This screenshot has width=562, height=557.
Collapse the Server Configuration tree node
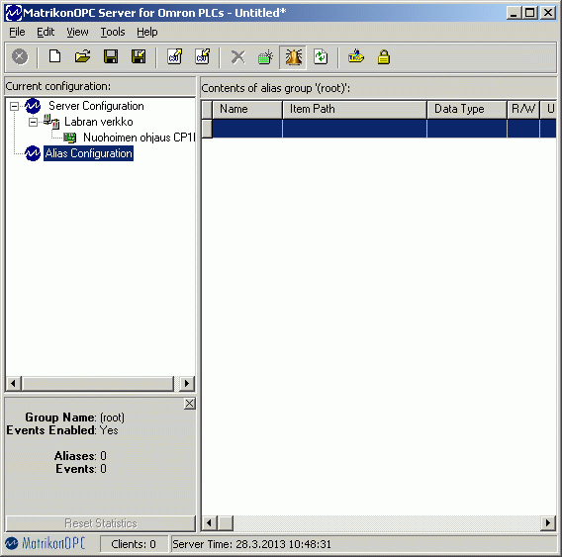(x=14, y=106)
